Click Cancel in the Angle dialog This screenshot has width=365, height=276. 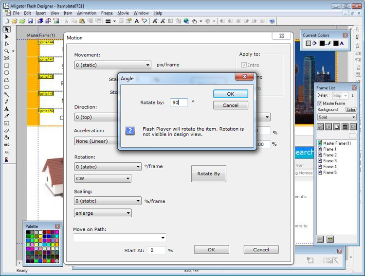click(x=231, y=105)
